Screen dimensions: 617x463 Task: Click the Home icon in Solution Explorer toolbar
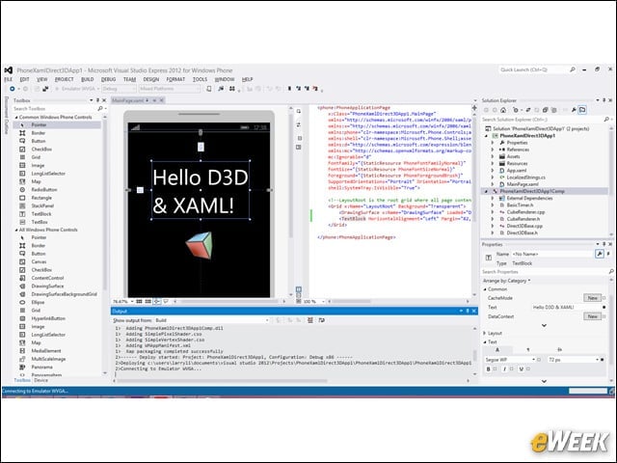[503, 110]
